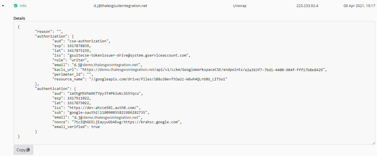This screenshot has width=377, height=156.
Task: Click the Info severity label
Action: 23,6
